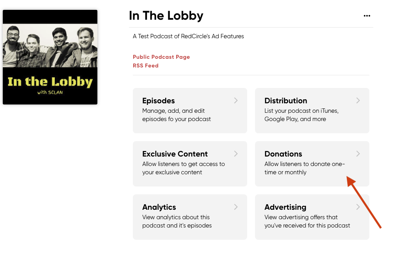
Task: Click the Episodes card chevron arrow
Action: [x=236, y=101]
